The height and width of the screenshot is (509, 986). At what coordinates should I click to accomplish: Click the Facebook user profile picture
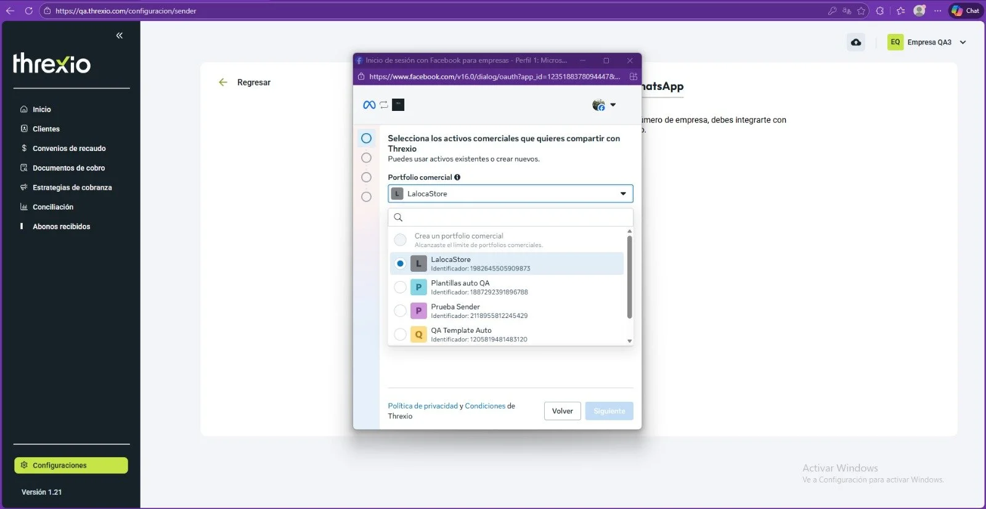pos(598,105)
